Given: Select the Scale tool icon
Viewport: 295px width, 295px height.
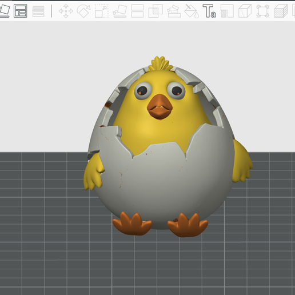Looking at the screenshot, I should coord(102,11).
